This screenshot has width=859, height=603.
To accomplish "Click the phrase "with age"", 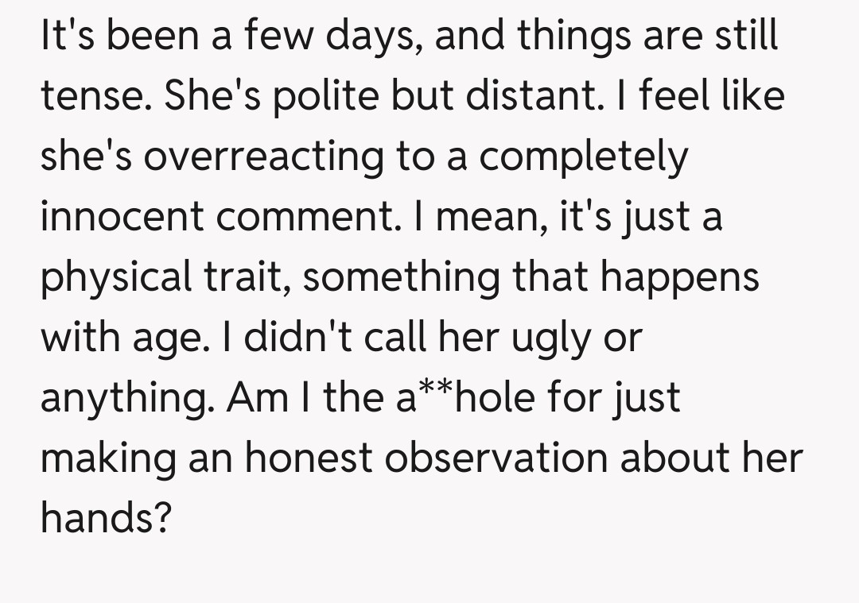I will click(130, 338).
